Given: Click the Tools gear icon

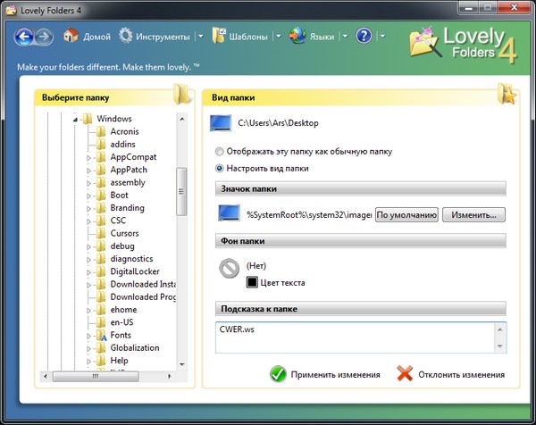Looking at the screenshot, I should coord(125,37).
